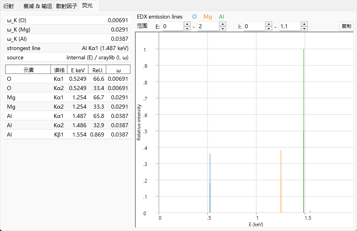Sort table by the E keV column header
This screenshot has width=357, height=231.
tap(78, 70)
